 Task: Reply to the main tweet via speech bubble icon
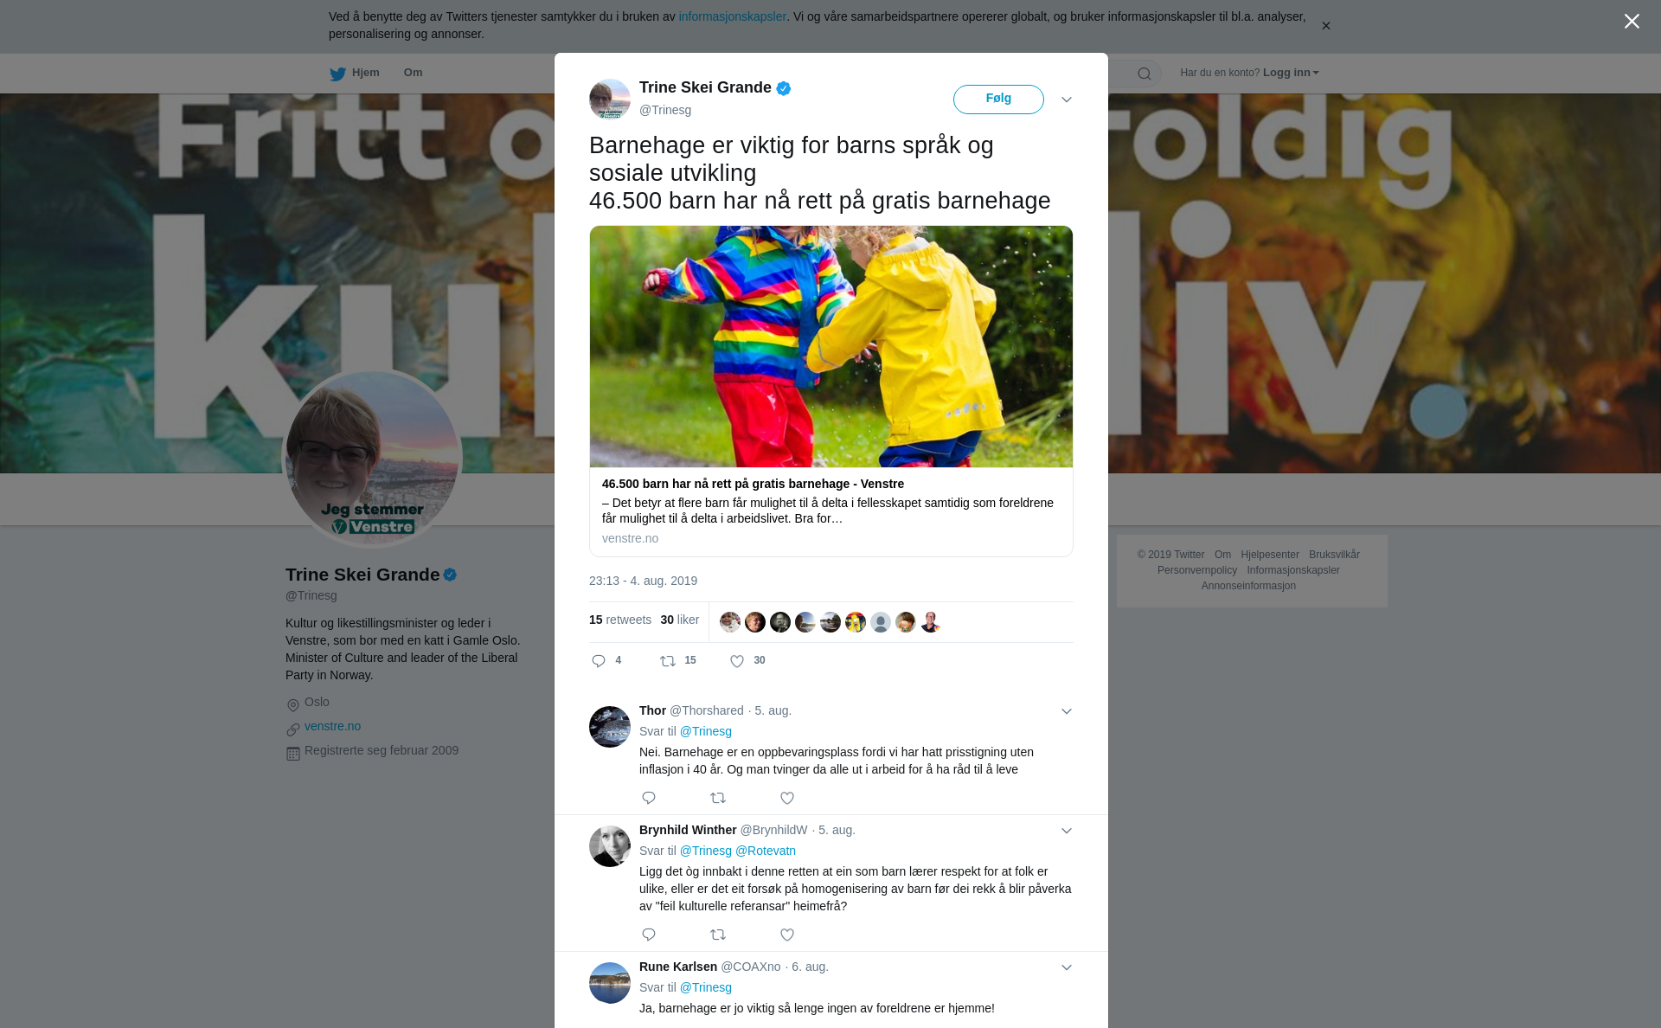tap(599, 661)
